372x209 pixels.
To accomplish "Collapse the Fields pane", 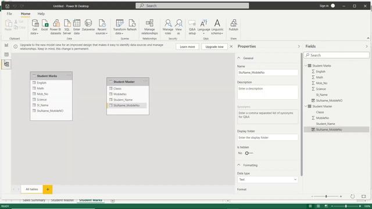I will click(x=366, y=46).
